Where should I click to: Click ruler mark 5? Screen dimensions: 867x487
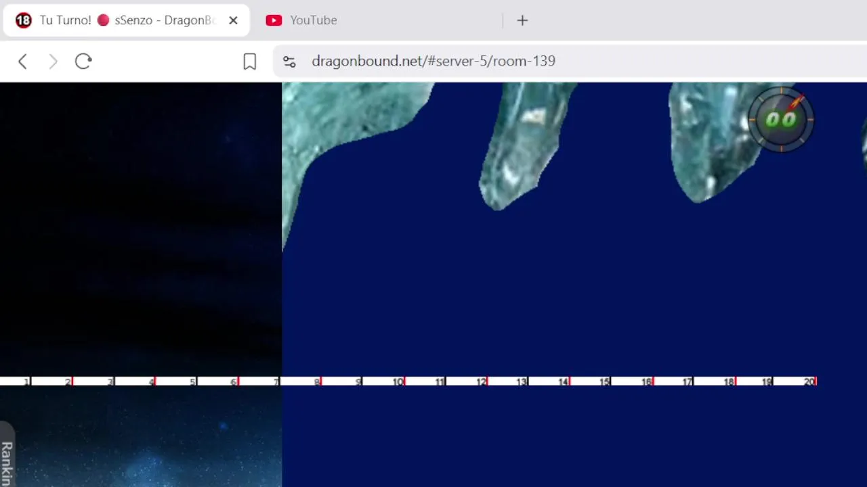(192, 381)
